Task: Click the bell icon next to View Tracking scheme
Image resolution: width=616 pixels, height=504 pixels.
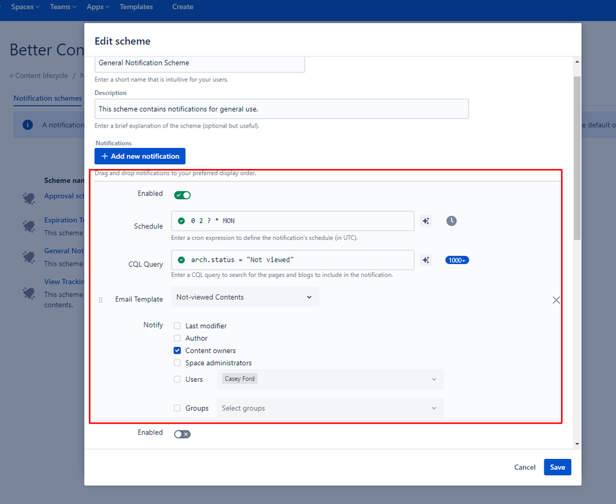Action: 29,293
